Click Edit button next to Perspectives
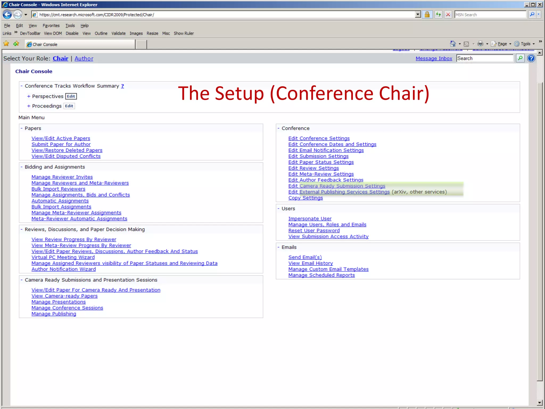 (x=71, y=96)
